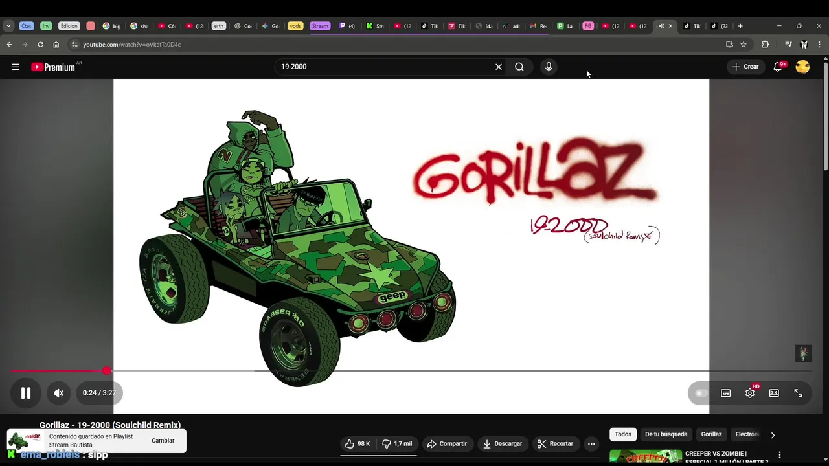The image size is (829, 466).
Task: Collapse the yellow vods tab group
Action: (295, 26)
